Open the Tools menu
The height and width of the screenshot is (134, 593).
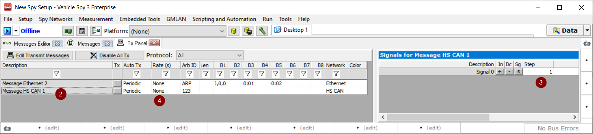click(x=285, y=19)
